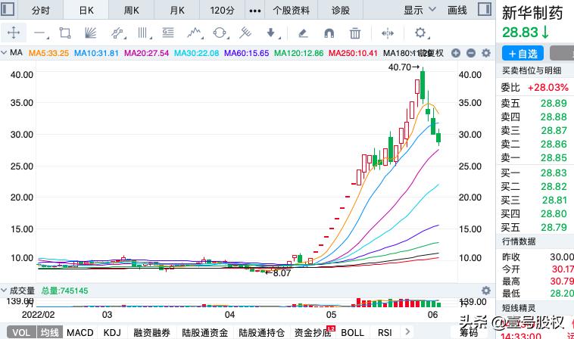The width and height of the screenshot is (574, 339).
Task: Select the move/crosshair cursor tool
Action: coord(14,33)
